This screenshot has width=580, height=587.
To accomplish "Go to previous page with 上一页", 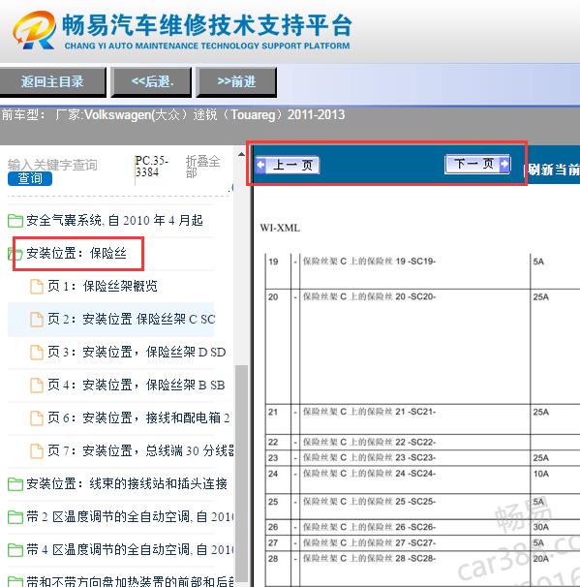I will [x=288, y=165].
